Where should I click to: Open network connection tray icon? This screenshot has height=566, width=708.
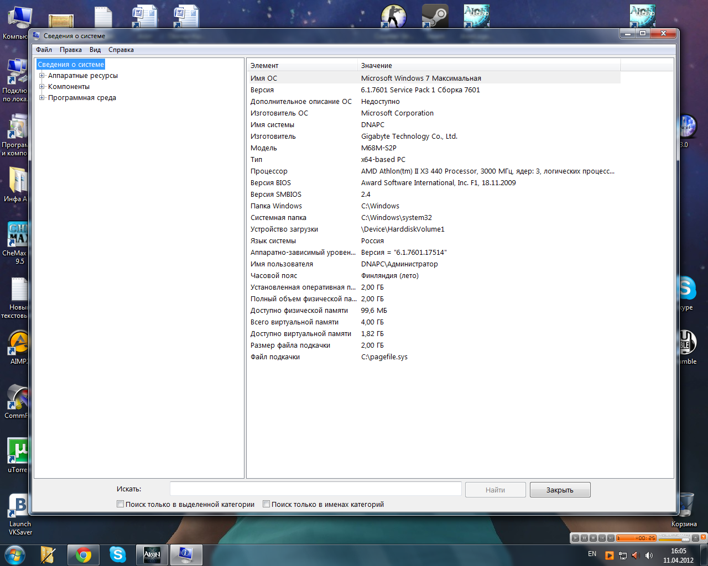pyautogui.click(x=622, y=555)
